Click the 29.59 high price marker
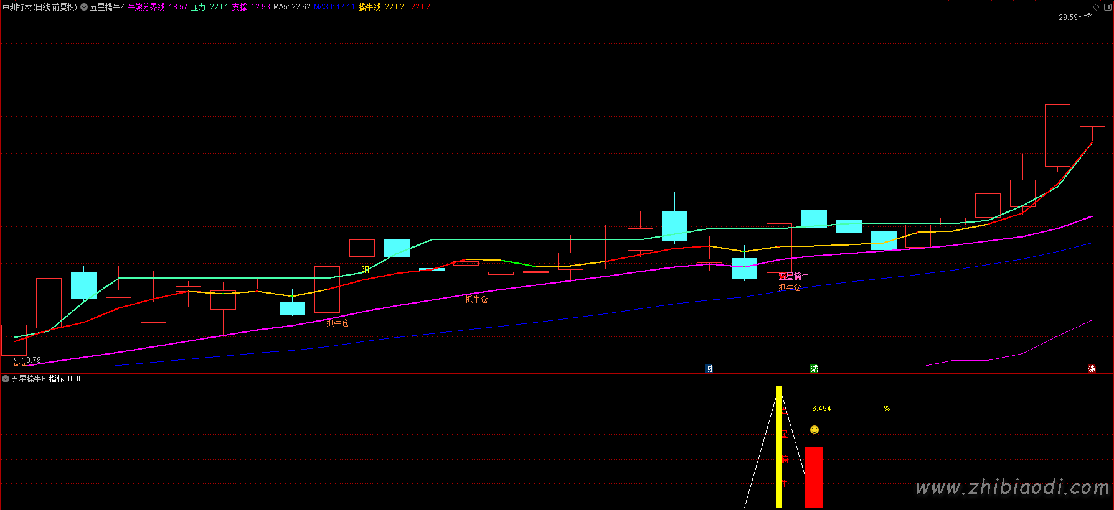Screen dimensions: 1114x510 (1068, 17)
